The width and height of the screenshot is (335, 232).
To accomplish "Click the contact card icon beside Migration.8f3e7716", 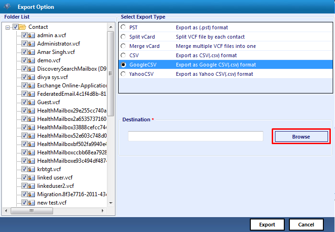I will [31, 194].
